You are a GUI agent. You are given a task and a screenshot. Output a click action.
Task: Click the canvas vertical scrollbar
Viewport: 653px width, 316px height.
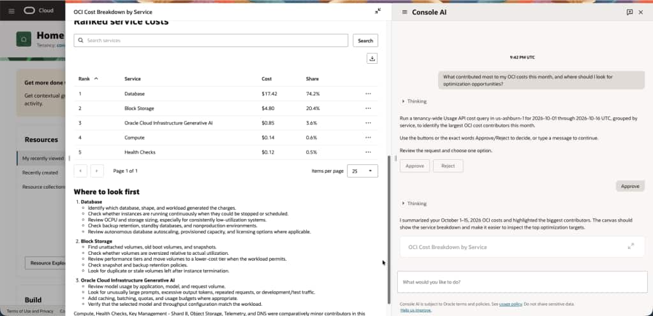[x=389, y=229]
